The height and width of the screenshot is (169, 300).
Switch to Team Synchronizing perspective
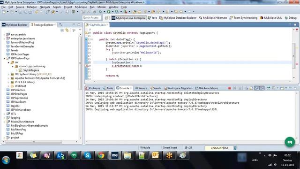coord(243,18)
